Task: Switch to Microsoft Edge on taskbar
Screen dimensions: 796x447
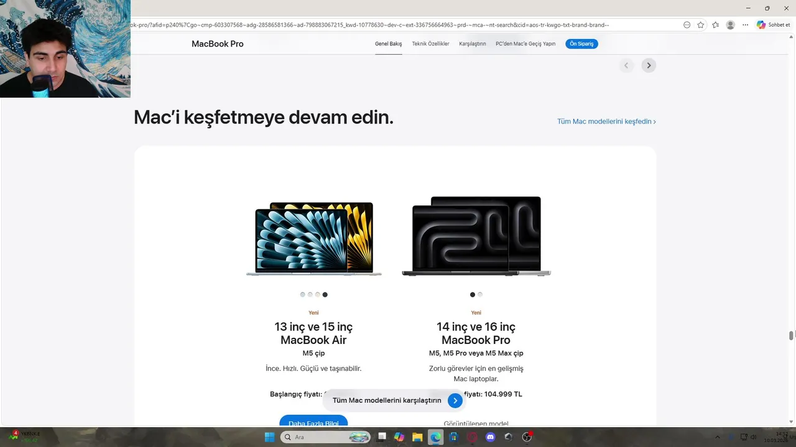Action: pos(435,437)
